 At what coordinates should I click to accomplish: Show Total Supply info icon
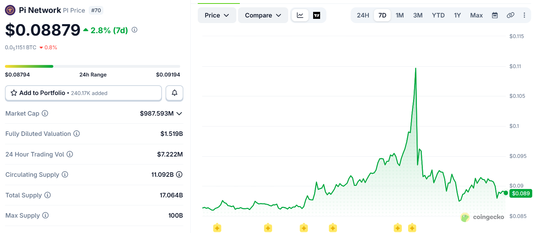[x=47, y=195]
